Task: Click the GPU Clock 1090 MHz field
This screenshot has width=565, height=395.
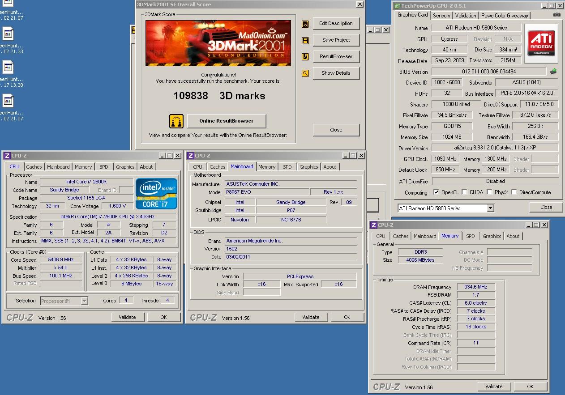Action: pyautogui.click(x=445, y=159)
